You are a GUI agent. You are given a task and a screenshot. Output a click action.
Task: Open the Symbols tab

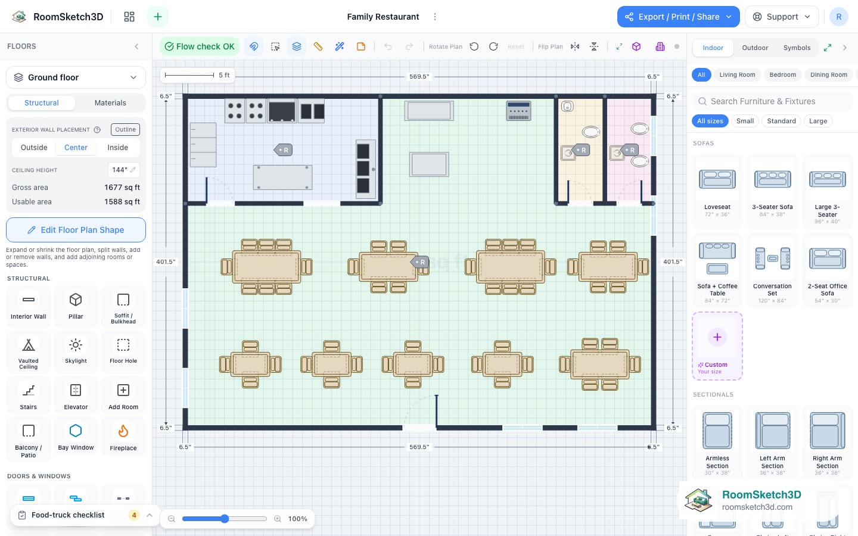(797, 48)
